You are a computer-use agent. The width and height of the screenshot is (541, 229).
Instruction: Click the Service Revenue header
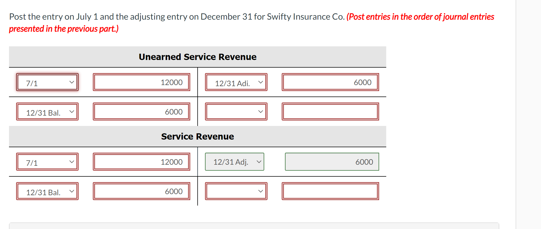click(x=198, y=136)
